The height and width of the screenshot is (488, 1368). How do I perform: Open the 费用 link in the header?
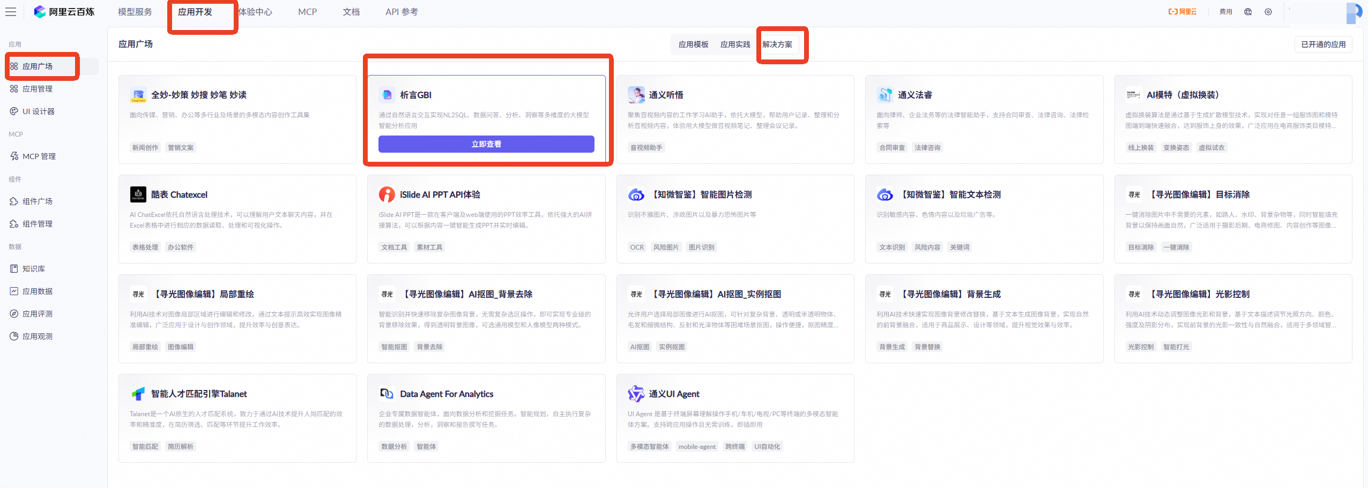tap(1226, 12)
